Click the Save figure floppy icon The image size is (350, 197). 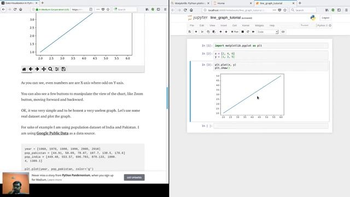pyautogui.click(x=63, y=69)
